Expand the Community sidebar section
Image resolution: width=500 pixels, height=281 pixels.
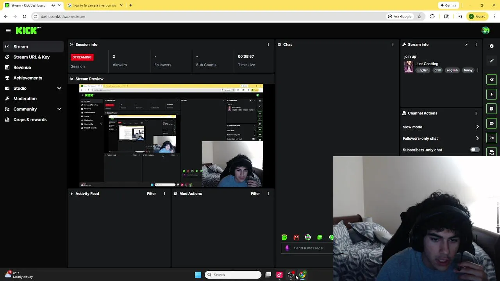[59, 109]
